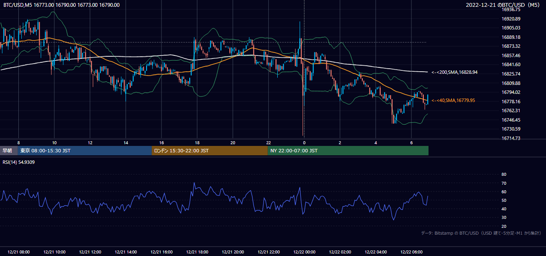This screenshot has height=256, width=546.
Task: Click price axis value 16746.45
Action: coord(511,120)
